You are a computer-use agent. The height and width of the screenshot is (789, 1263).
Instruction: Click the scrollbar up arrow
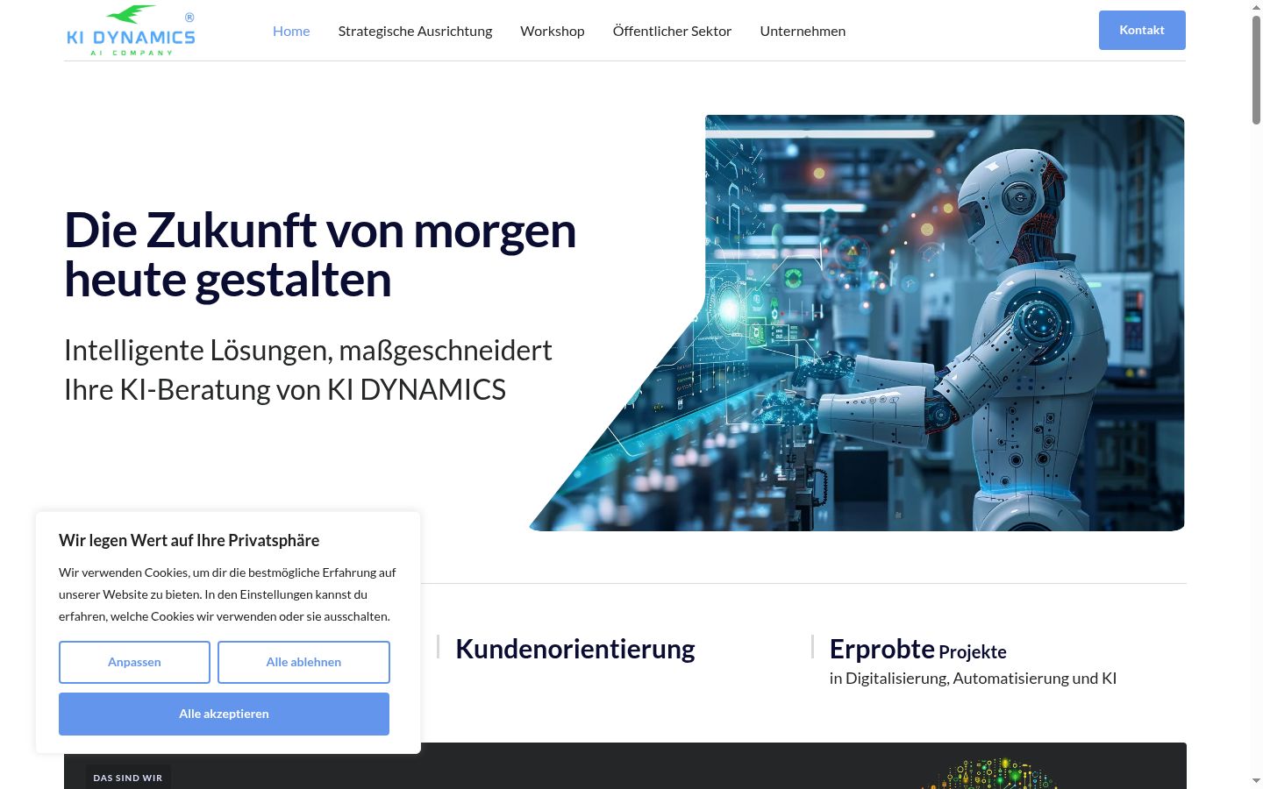[1256, 7]
